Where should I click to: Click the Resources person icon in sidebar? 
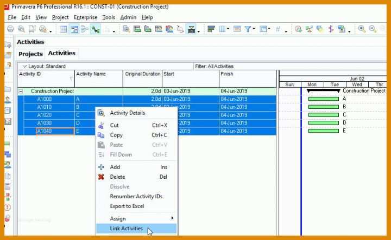8,100
